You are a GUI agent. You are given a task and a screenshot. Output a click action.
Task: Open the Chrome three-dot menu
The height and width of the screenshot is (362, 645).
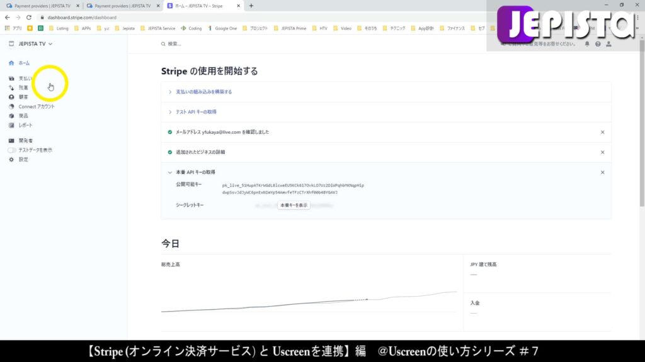click(x=637, y=18)
